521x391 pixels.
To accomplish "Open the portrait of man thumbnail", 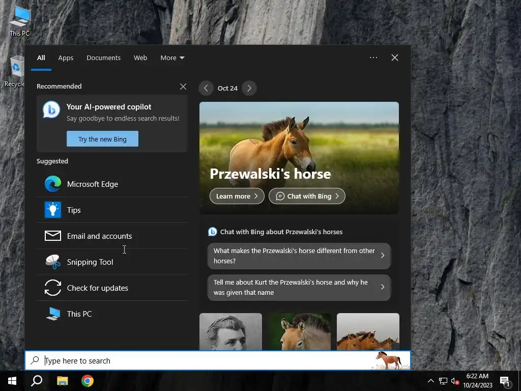I will (x=230, y=331).
